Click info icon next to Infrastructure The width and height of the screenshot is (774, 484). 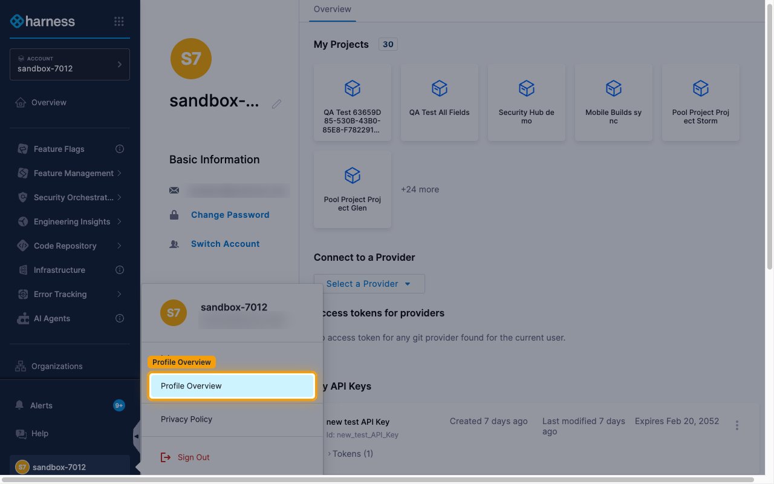pyautogui.click(x=120, y=270)
